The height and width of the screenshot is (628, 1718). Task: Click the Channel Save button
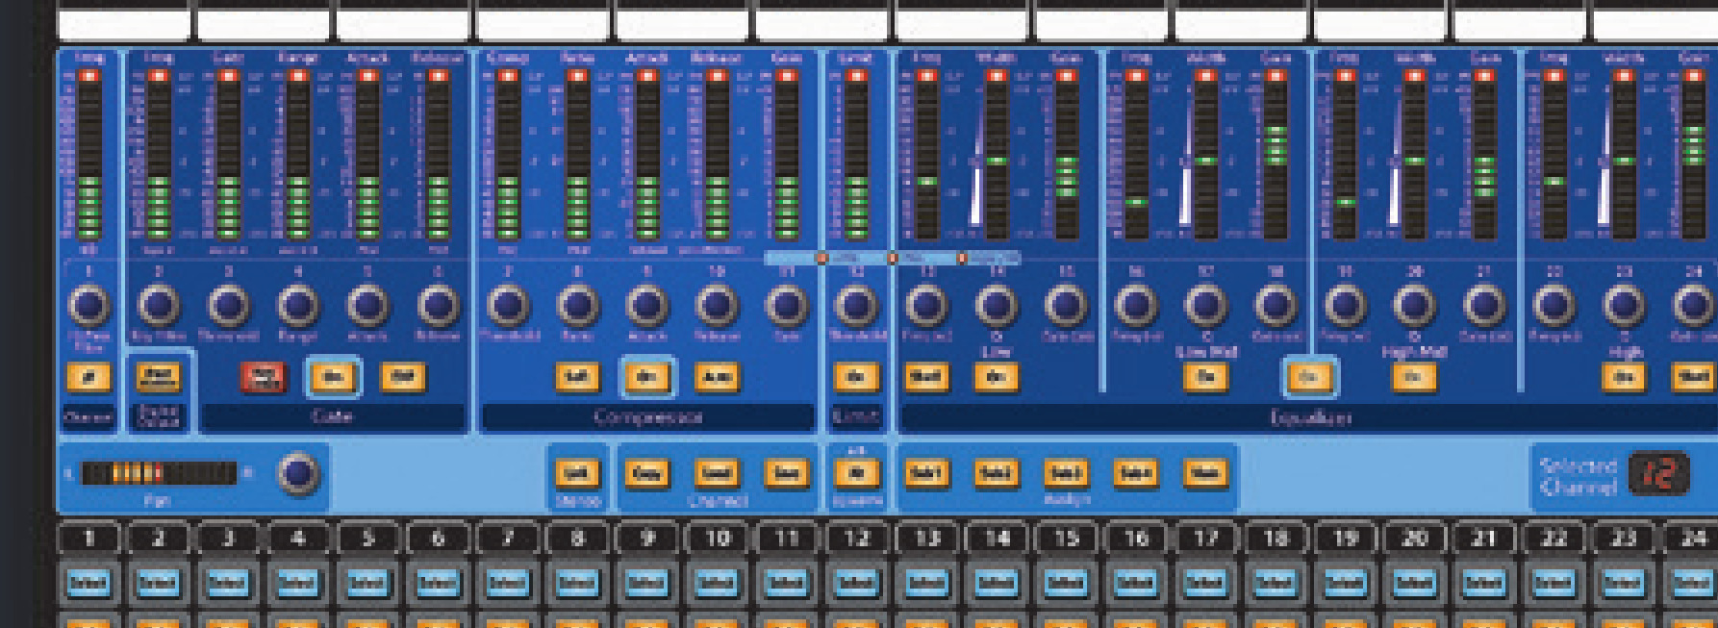pos(786,473)
